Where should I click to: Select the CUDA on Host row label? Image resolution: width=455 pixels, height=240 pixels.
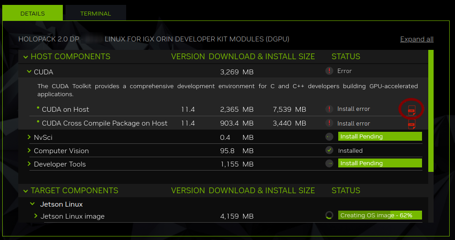(x=66, y=109)
